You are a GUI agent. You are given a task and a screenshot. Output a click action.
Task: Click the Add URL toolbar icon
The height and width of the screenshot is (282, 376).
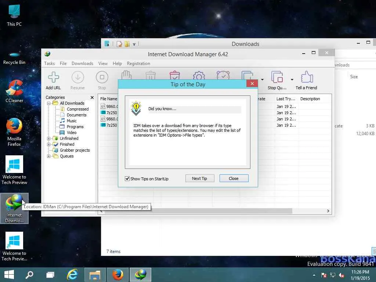point(53,80)
